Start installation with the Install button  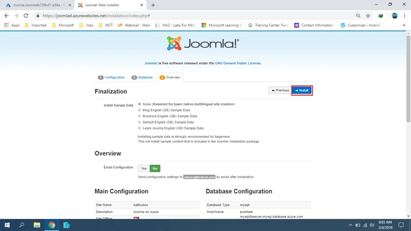(302, 90)
